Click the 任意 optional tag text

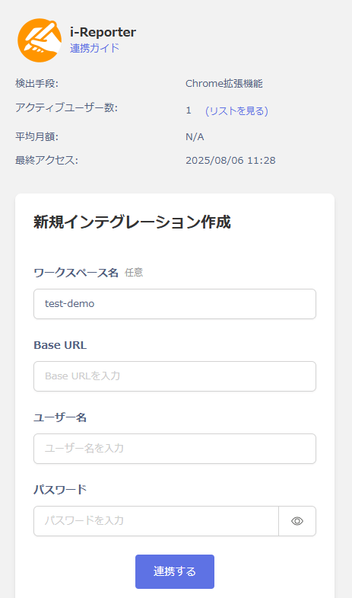coord(134,272)
